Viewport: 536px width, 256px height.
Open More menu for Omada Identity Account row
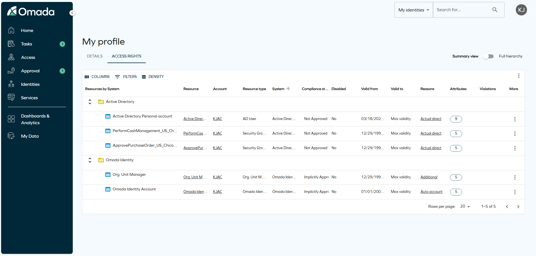click(x=515, y=192)
